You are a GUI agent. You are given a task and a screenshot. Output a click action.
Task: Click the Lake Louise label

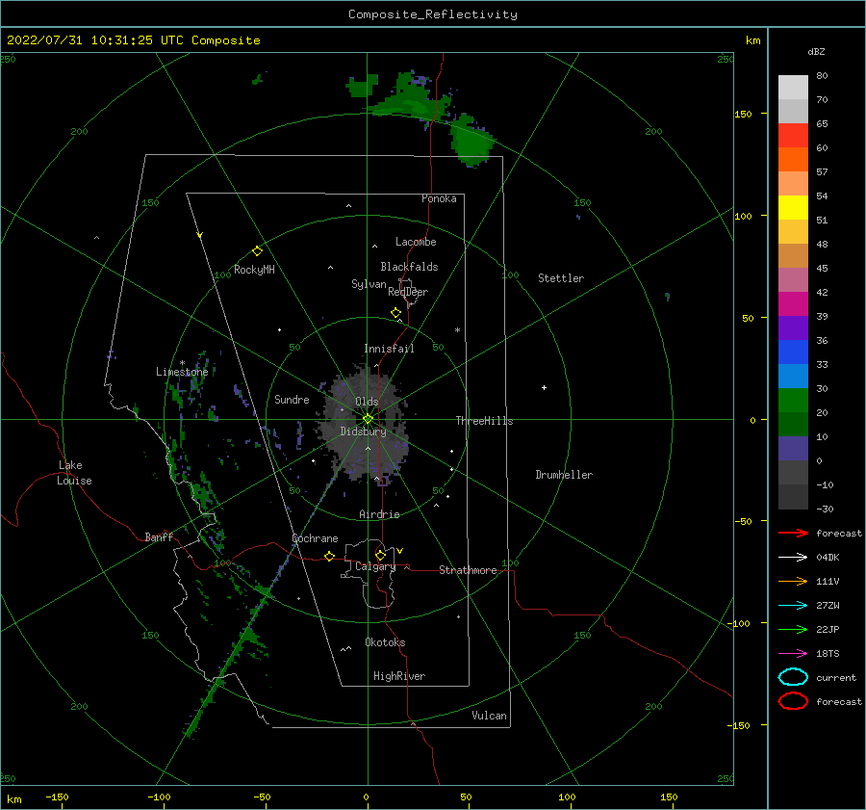[74, 473]
